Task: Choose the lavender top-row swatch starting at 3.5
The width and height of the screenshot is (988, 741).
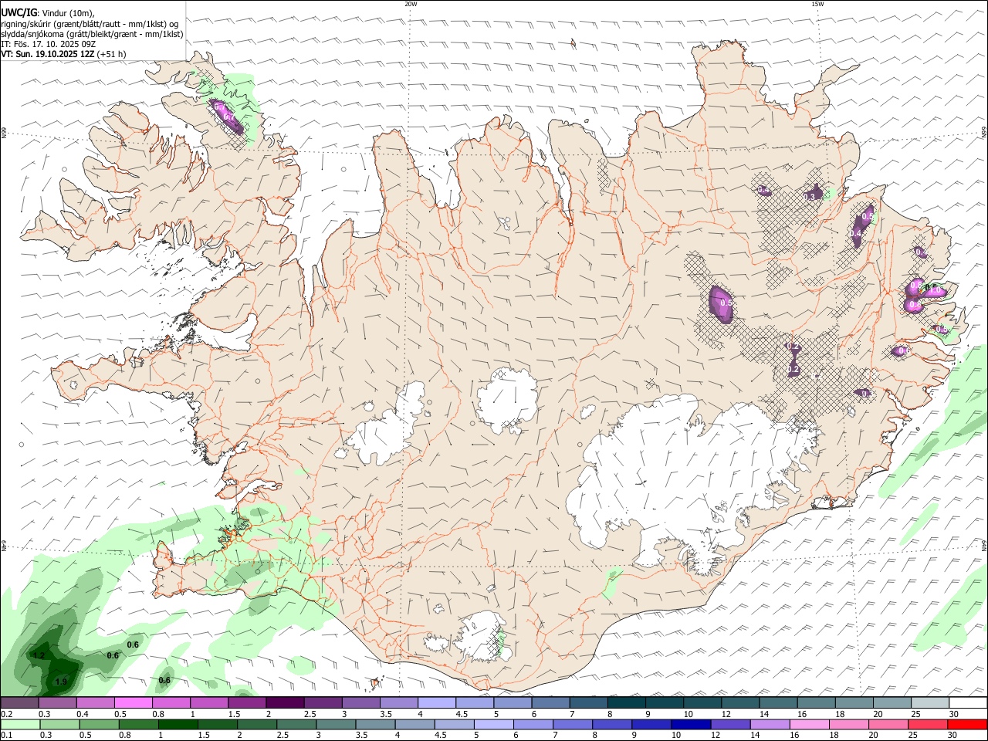Action: tap(399, 703)
